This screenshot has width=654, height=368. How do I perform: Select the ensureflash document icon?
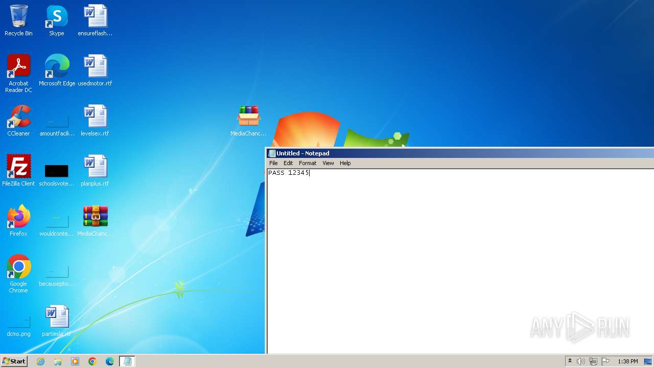coord(95,20)
